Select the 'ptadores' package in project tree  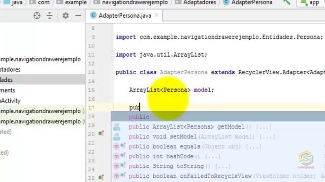(x=10, y=70)
